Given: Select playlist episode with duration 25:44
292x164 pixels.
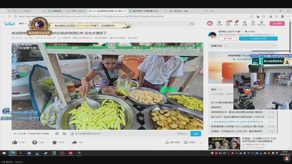Looking at the screenshot, I should pyautogui.click(x=243, y=126).
